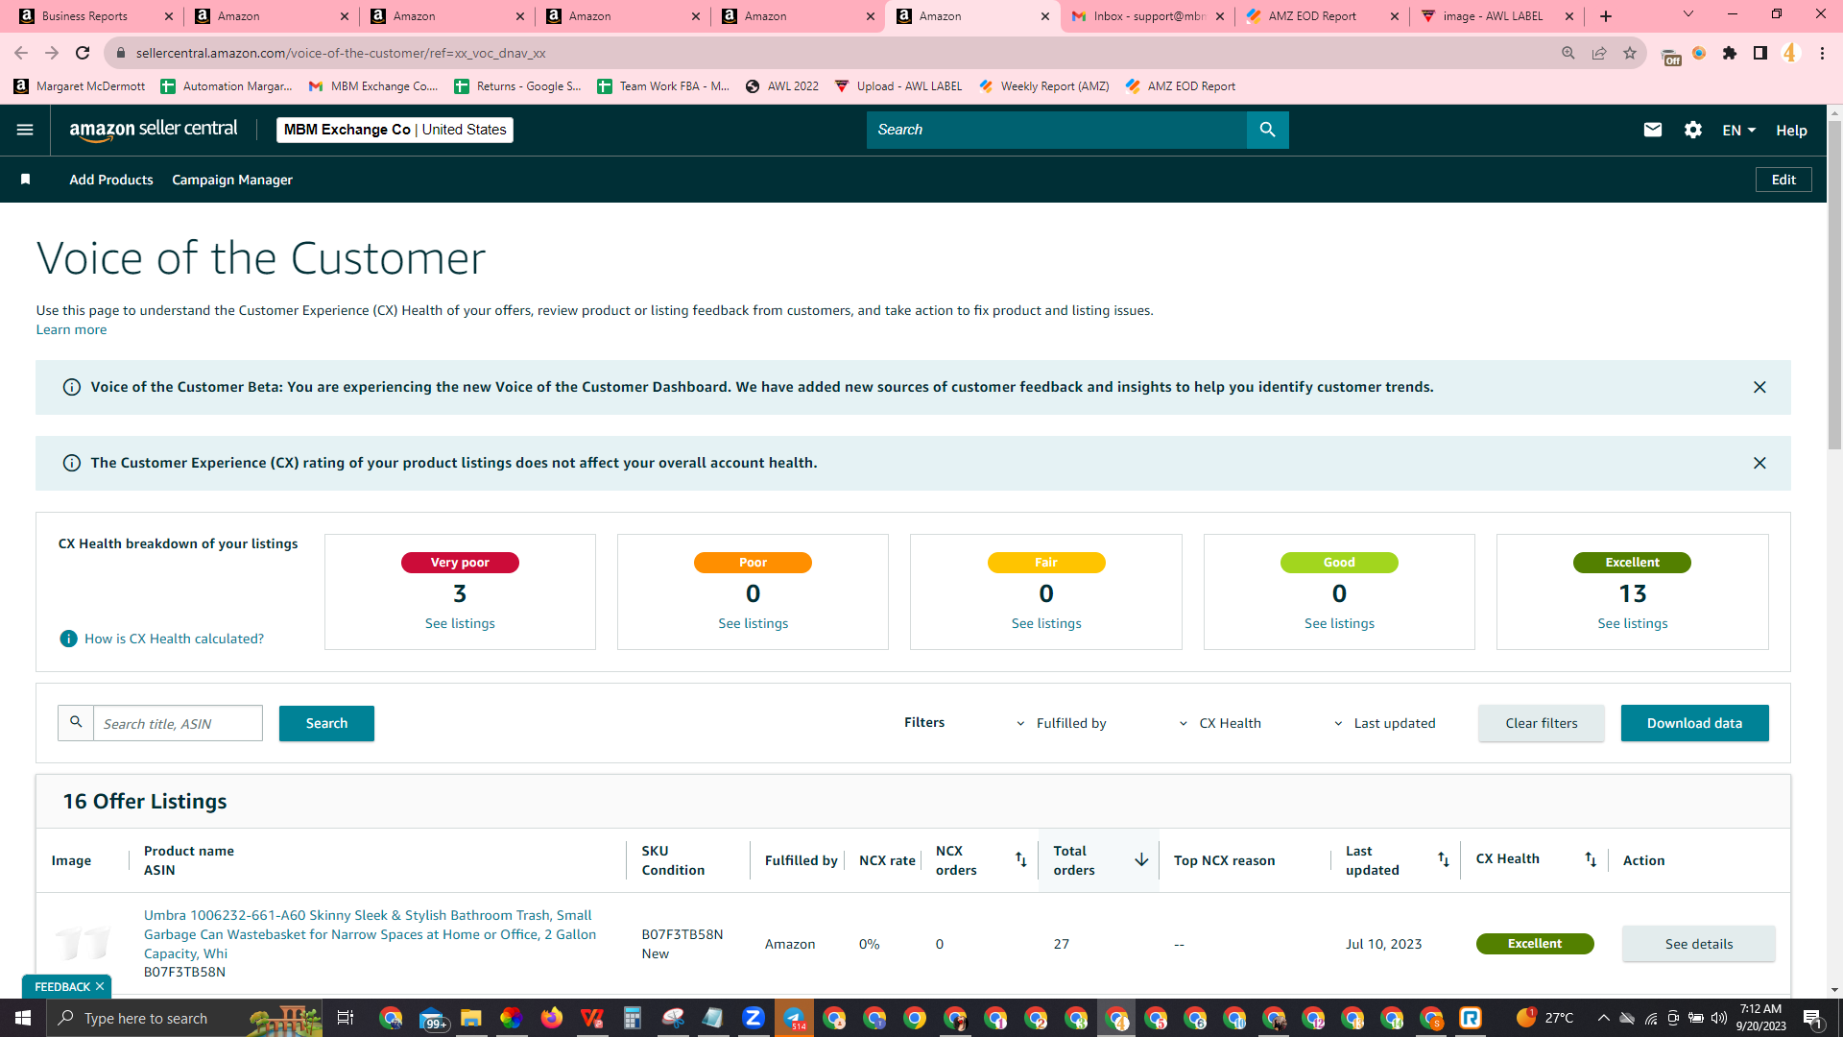This screenshot has width=1843, height=1037.
Task: See listings under Excellent
Action: (1632, 623)
